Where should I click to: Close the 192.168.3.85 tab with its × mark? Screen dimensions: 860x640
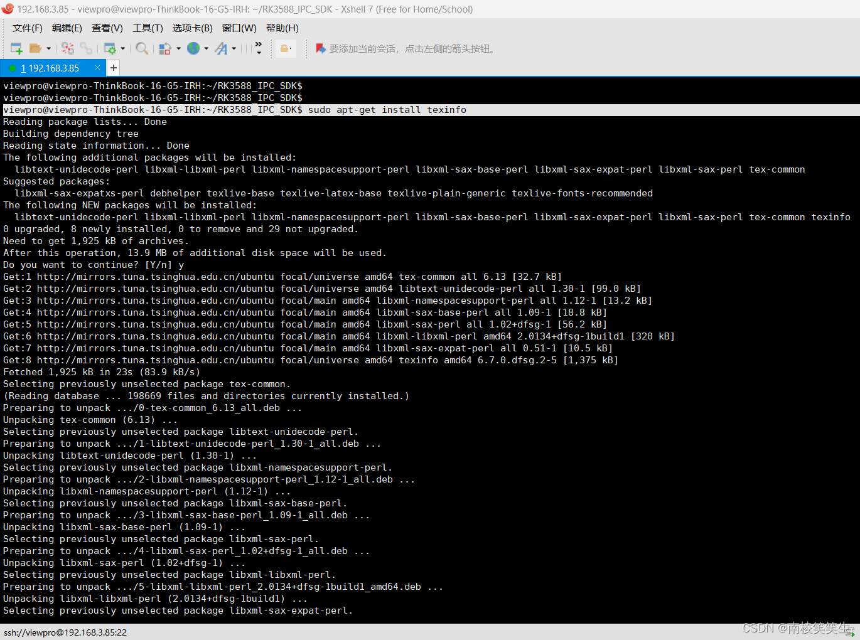tap(97, 67)
